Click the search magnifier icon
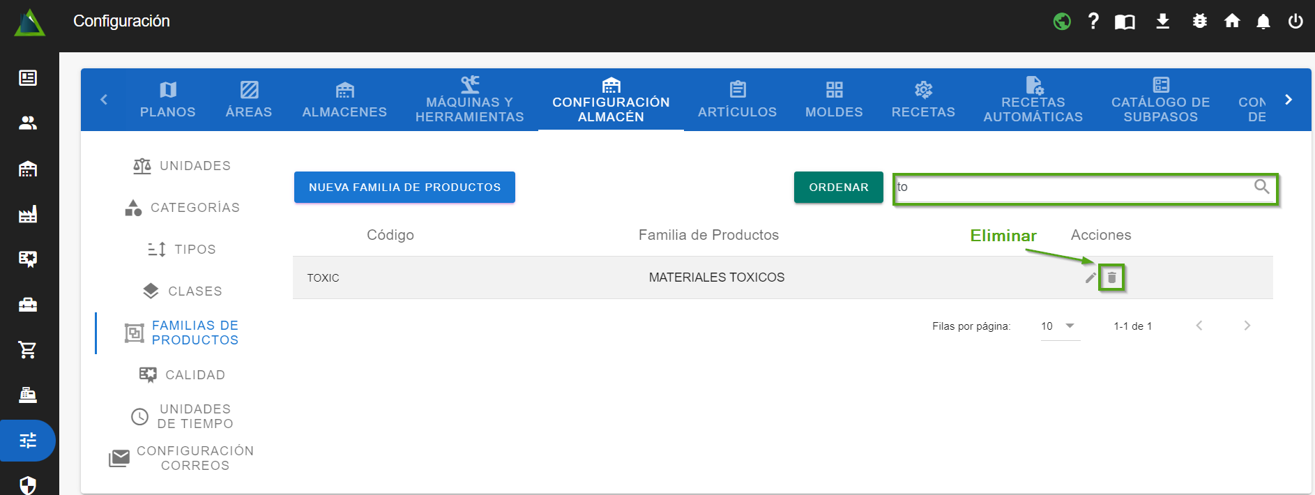Image resolution: width=1315 pixels, height=495 pixels. (x=1261, y=187)
